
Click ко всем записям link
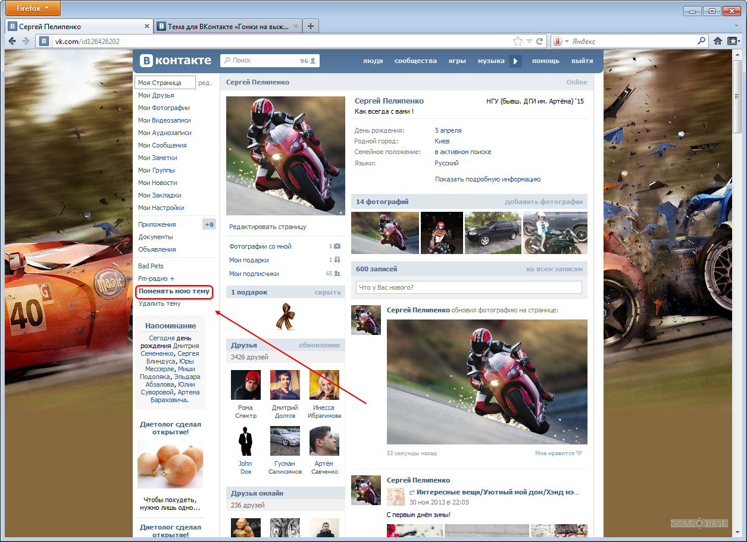pos(554,269)
